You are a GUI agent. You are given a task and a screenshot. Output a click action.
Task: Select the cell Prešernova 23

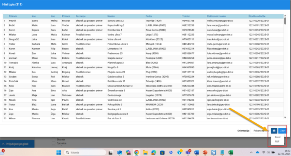click(x=115, y=53)
